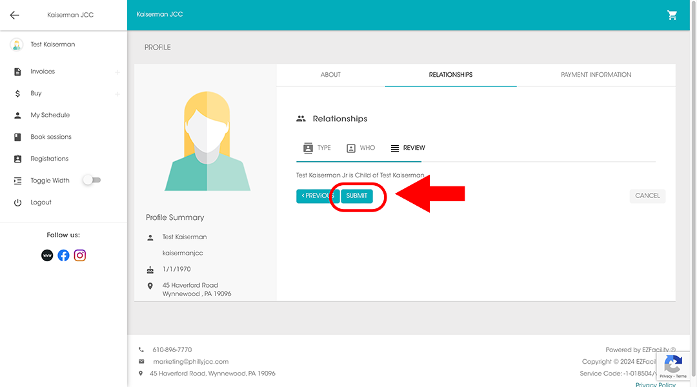Click the Test Kaiserman user avatar icon
The height and width of the screenshot is (387, 697).
16,45
